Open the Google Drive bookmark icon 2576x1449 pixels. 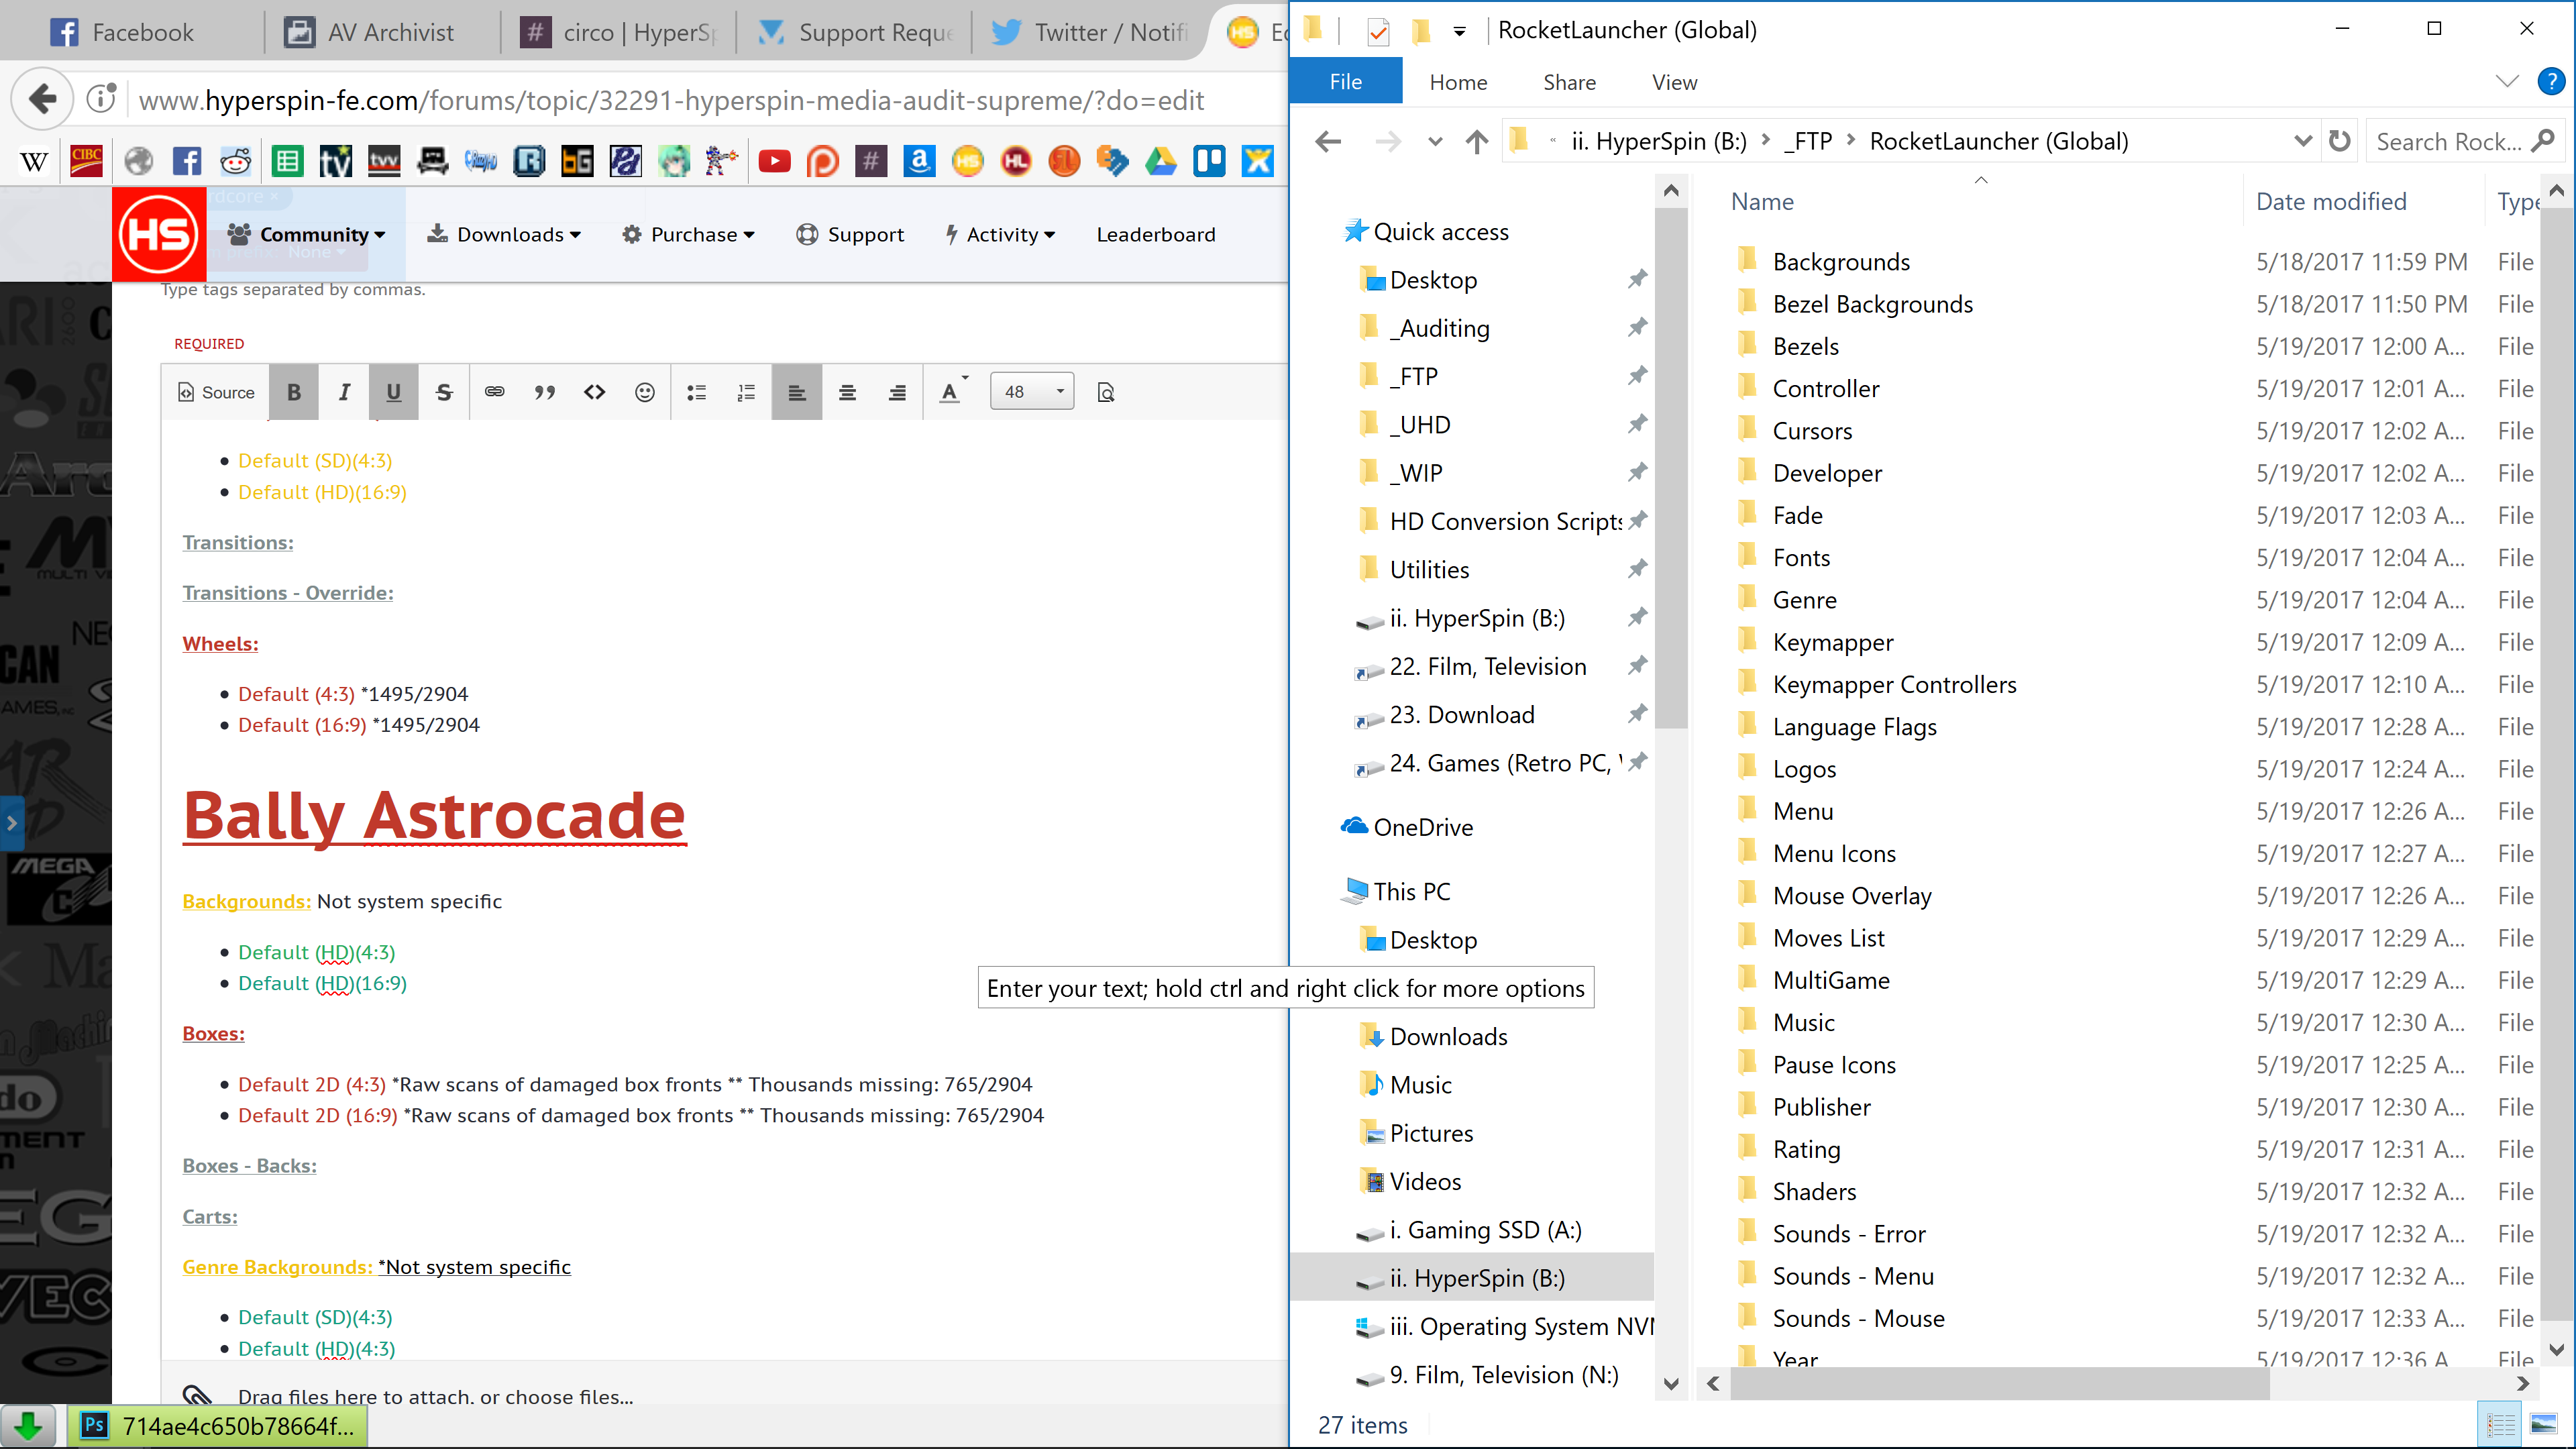(1161, 161)
